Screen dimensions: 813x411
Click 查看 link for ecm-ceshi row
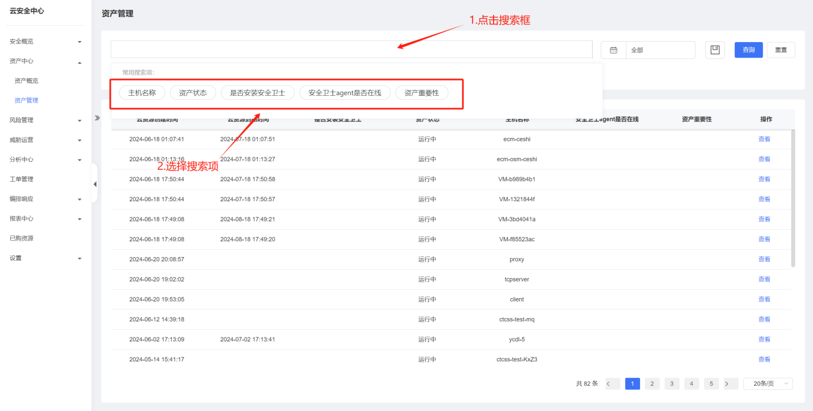coord(764,139)
